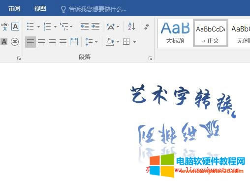Apply a bulleted list
Viewport: 250px width, 181px height.
coord(31,27)
